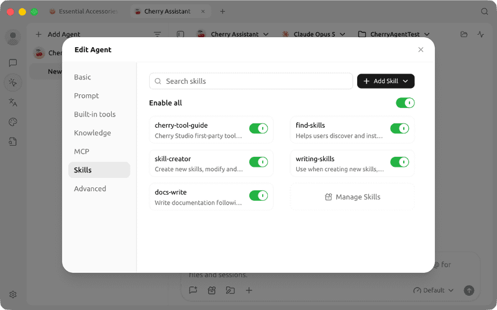Click the open folder icon at top right
The width and height of the screenshot is (497, 310).
point(464,34)
